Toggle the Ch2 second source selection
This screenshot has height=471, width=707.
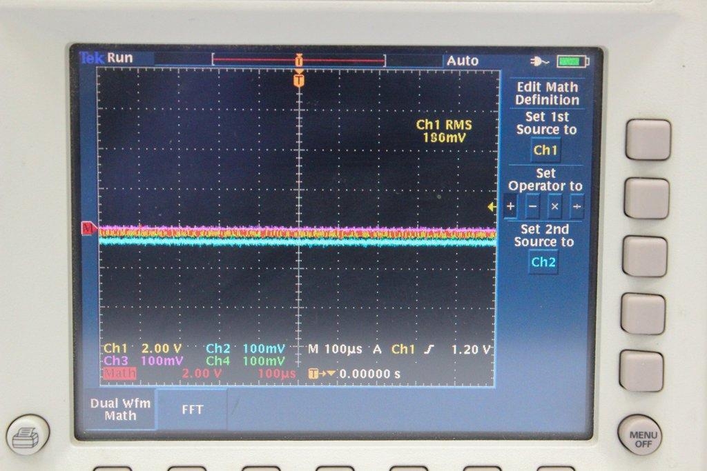click(543, 262)
